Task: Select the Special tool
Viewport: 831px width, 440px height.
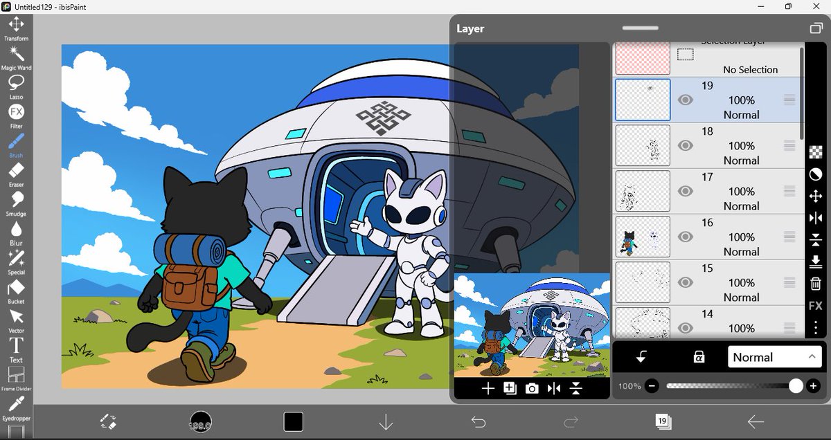Action: pyautogui.click(x=16, y=262)
